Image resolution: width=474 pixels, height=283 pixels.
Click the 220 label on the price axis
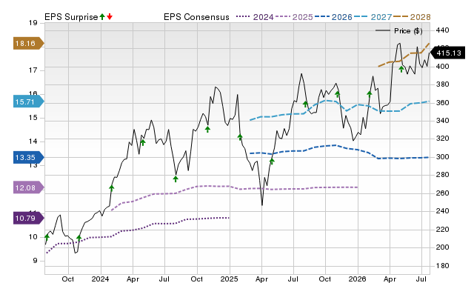443,229
